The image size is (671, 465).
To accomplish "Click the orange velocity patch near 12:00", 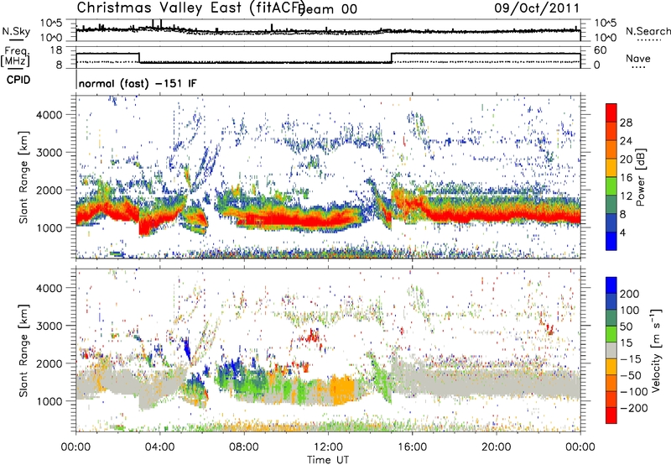I will pos(342,389).
